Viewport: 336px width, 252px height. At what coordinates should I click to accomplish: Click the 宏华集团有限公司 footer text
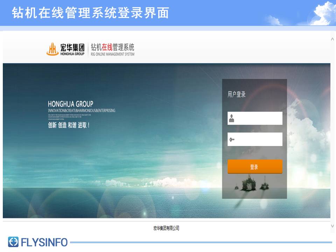166,228
